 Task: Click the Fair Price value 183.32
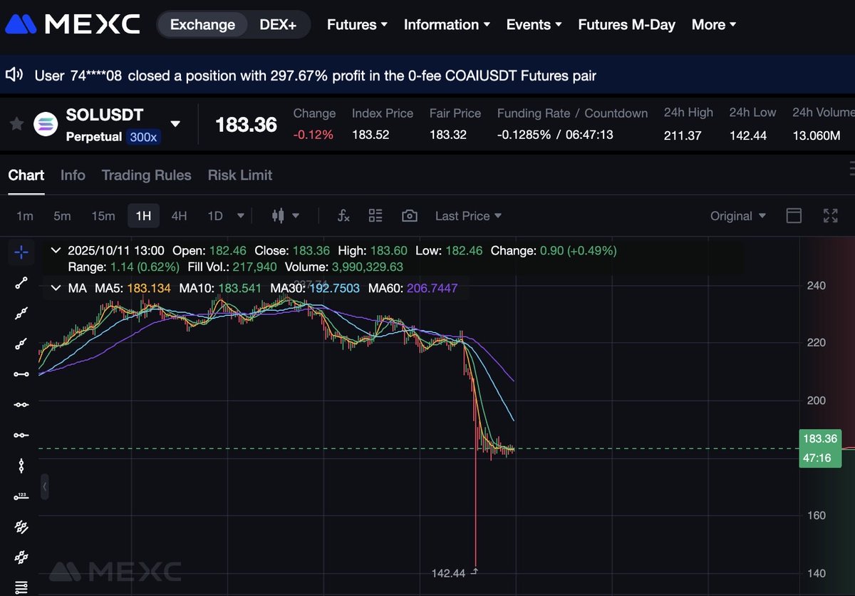tap(448, 135)
